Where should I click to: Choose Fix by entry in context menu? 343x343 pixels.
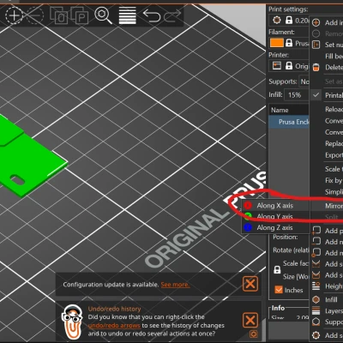[x=327, y=180]
